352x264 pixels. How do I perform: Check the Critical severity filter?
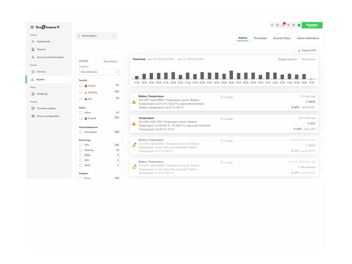click(x=81, y=86)
